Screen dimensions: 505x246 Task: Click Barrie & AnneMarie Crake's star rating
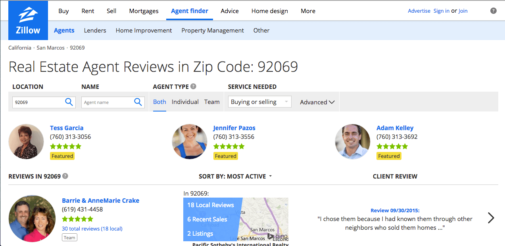point(77,219)
